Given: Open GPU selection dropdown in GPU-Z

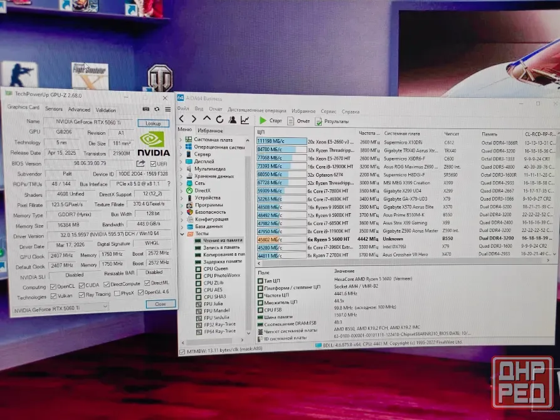Looking at the screenshot, I should coord(61,309).
